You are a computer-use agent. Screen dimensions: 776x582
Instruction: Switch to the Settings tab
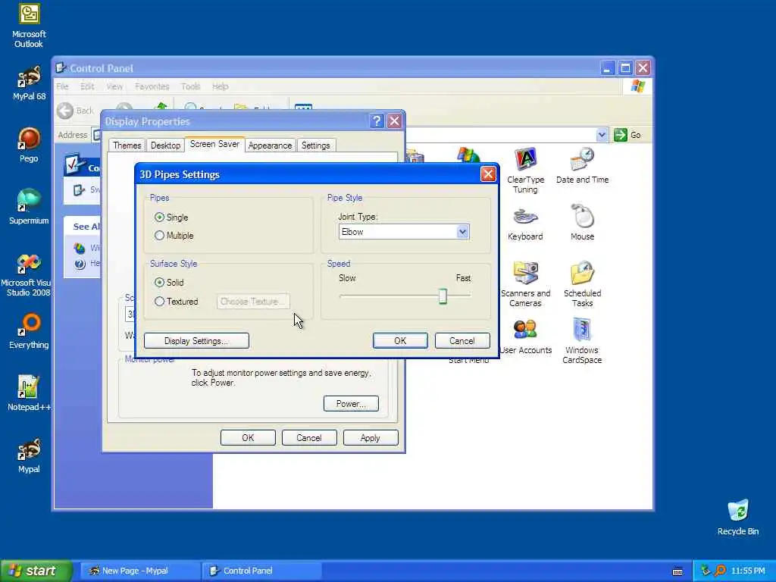pyautogui.click(x=316, y=145)
